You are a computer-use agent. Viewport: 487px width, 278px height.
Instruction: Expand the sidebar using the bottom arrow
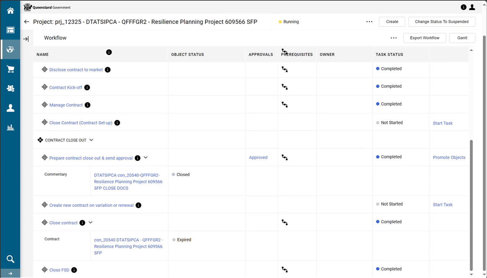click(x=10, y=273)
